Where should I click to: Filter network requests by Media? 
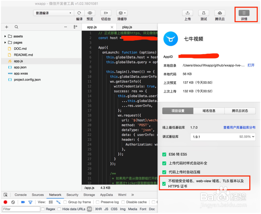[x=133, y=209]
